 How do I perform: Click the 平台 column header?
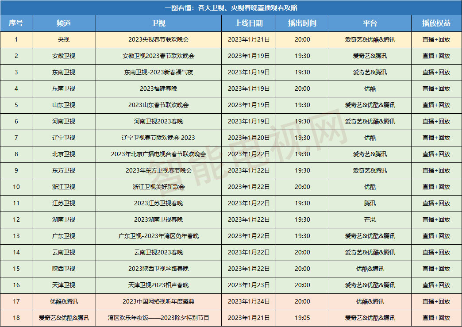tap(370, 23)
